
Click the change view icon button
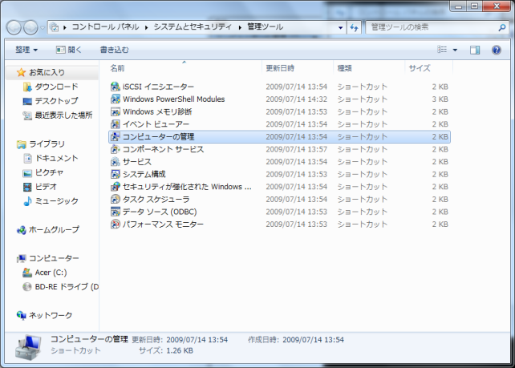coord(442,50)
